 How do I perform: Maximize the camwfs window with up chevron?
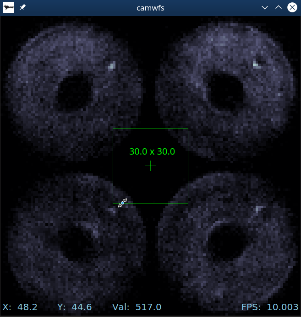pos(279,7)
